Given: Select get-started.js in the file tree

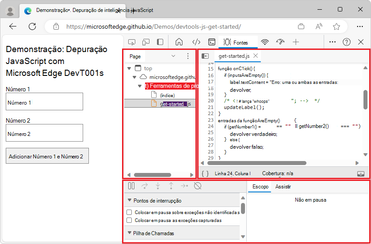Looking at the screenshot, I should coord(175,104).
